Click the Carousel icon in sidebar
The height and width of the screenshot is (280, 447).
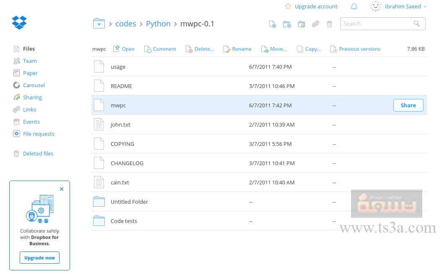16,85
